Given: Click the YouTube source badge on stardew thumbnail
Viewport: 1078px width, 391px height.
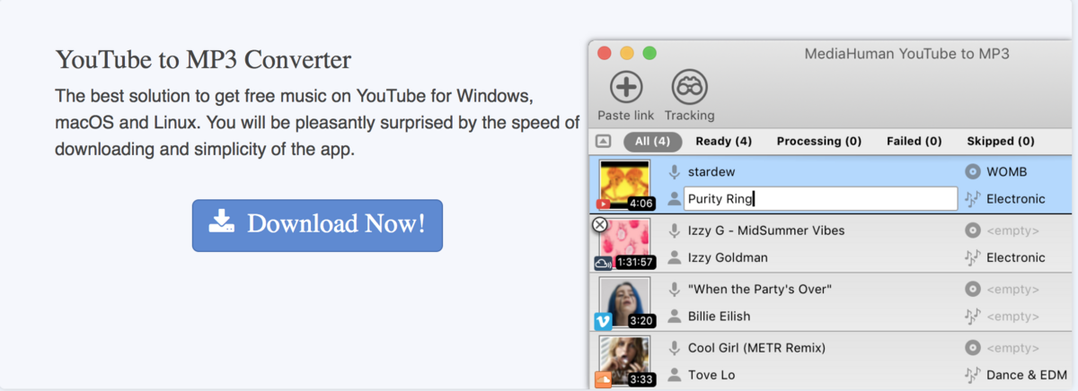Looking at the screenshot, I should [x=604, y=204].
